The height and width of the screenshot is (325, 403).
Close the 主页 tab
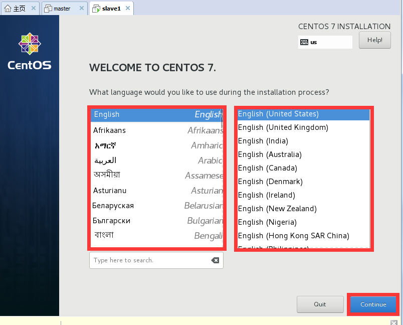click(x=34, y=8)
